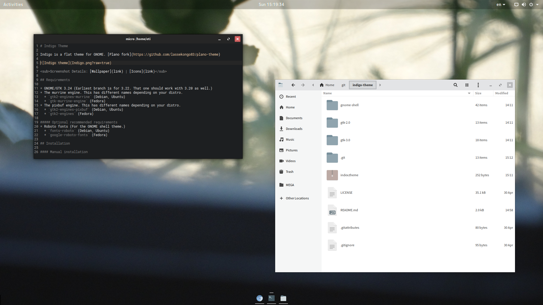
Task: Open Activities overview
Action: coord(13,5)
